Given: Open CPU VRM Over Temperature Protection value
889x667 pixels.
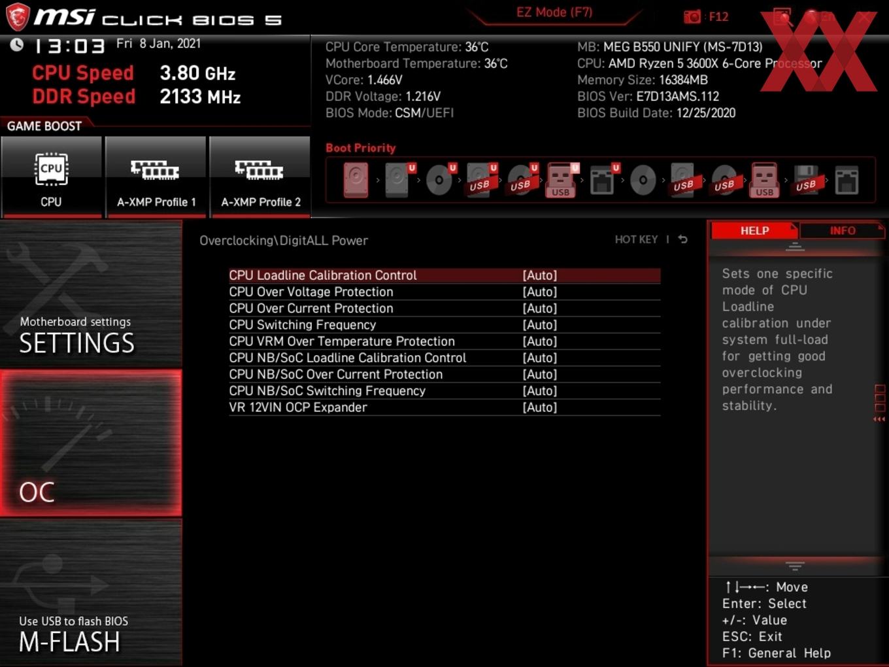Looking at the screenshot, I should tap(540, 341).
